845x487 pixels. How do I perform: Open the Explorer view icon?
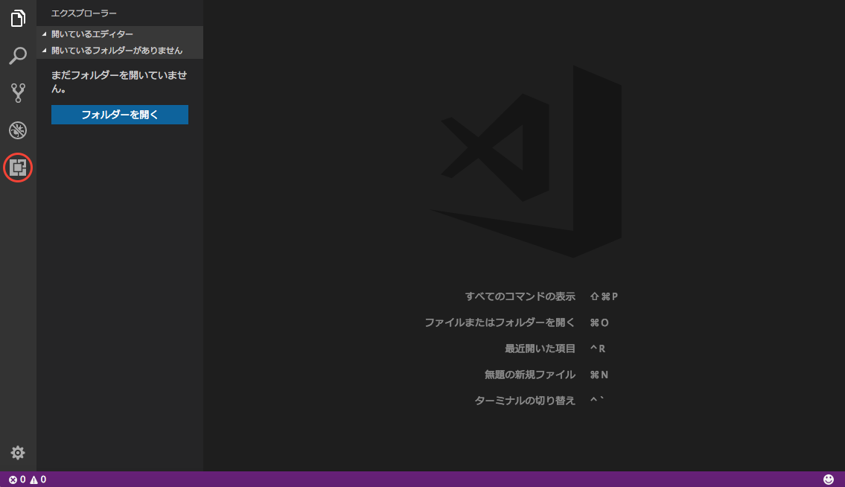tap(17, 19)
